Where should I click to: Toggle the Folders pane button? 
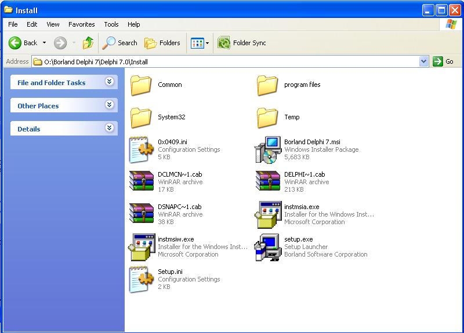click(x=162, y=43)
